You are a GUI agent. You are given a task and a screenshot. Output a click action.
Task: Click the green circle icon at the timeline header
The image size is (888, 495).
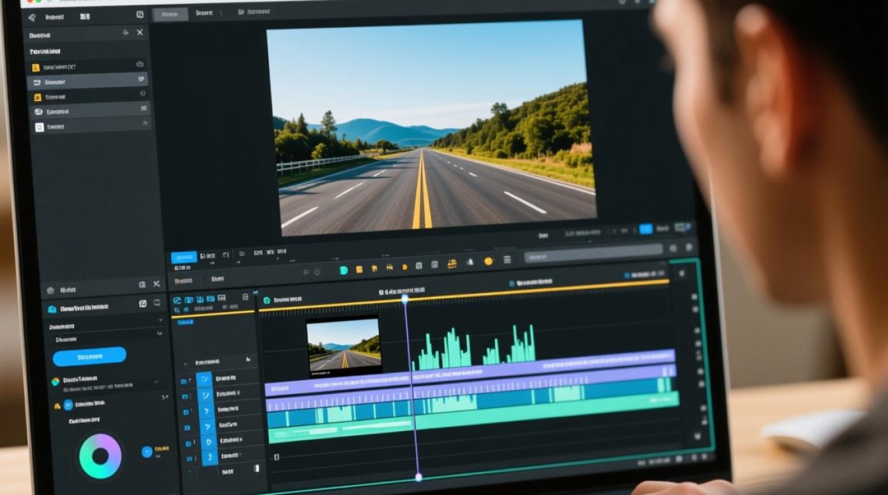(266, 301)
